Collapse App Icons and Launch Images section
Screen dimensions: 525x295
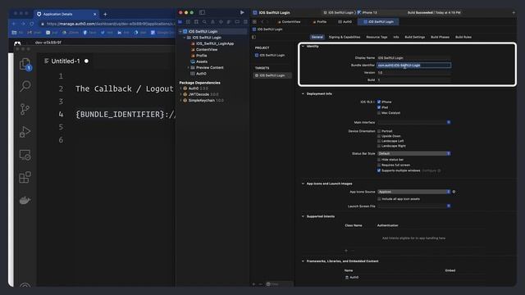coord(303,184)
